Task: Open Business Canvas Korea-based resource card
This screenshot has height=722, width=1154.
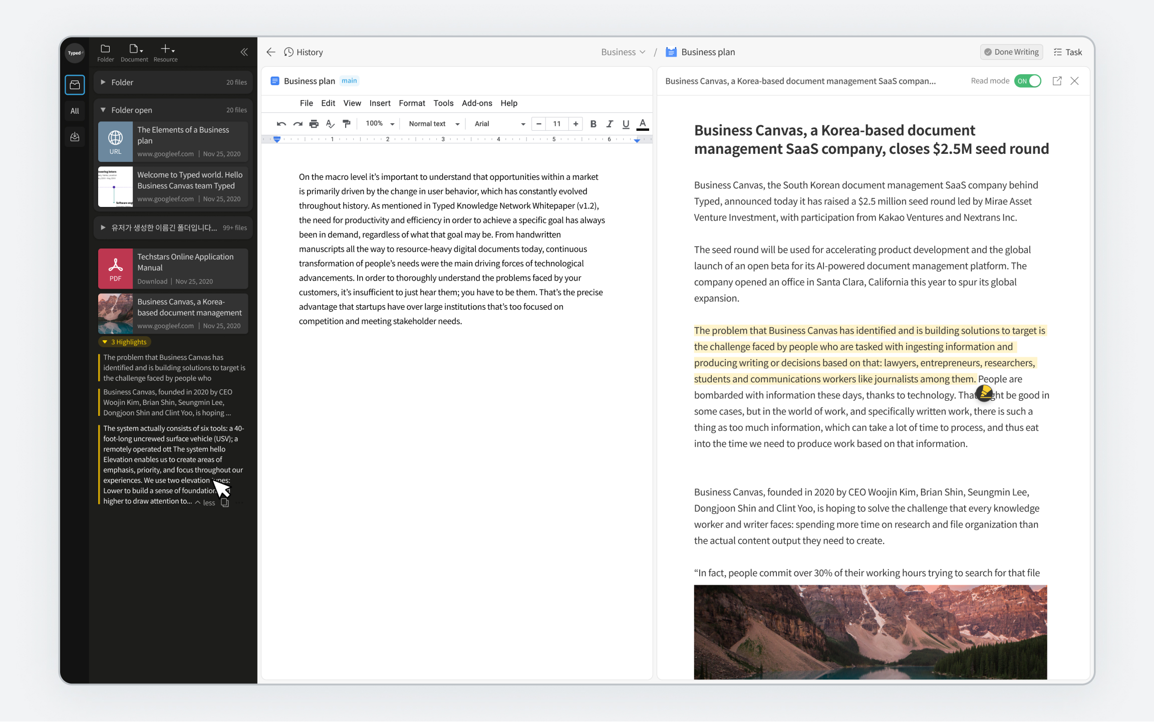Action: [x=173, y=314]
